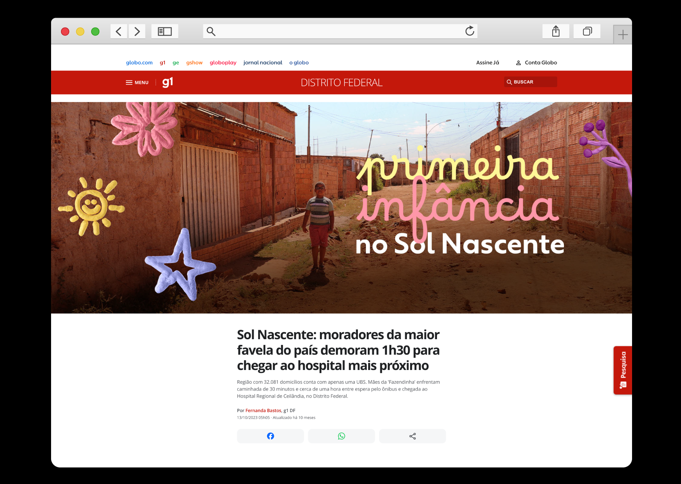Image resolution: width=681 pixels, height=484 pixels.
Task: Click the white g1 logo in header
Action: pyautogui.click(x=167, y=82)
